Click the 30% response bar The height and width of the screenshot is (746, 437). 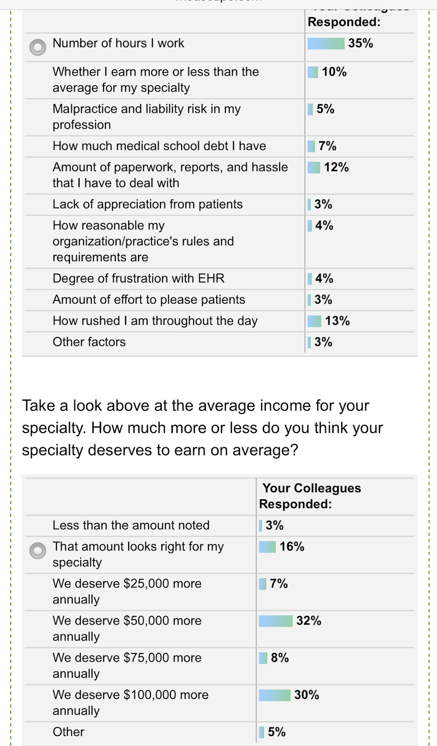coord(274,695)
